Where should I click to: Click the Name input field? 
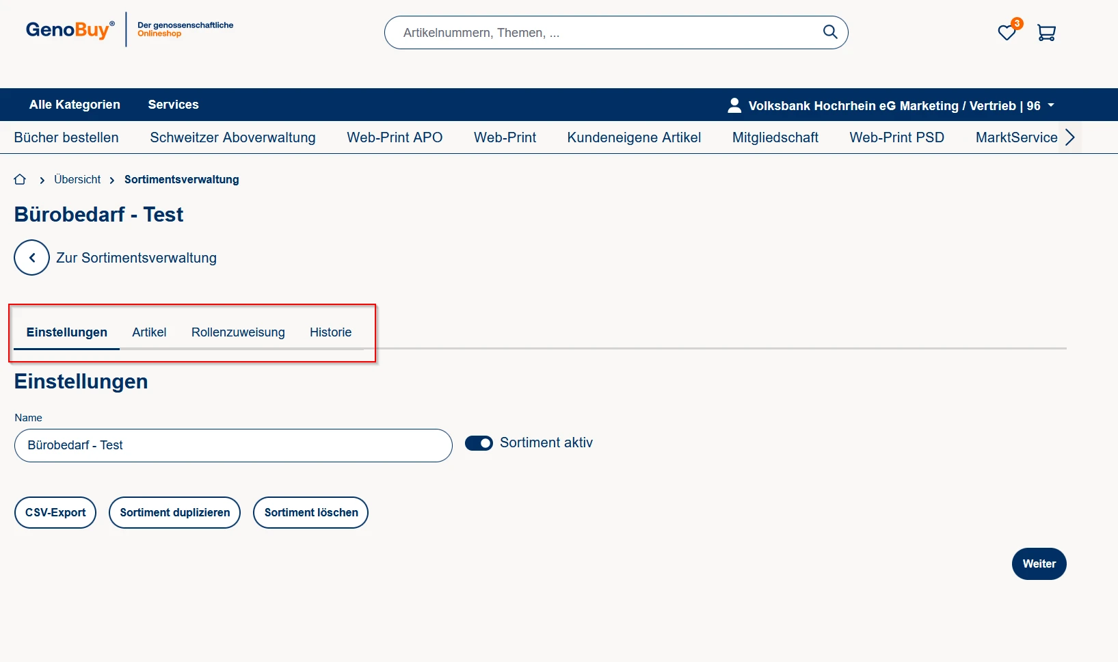point(232,446)
